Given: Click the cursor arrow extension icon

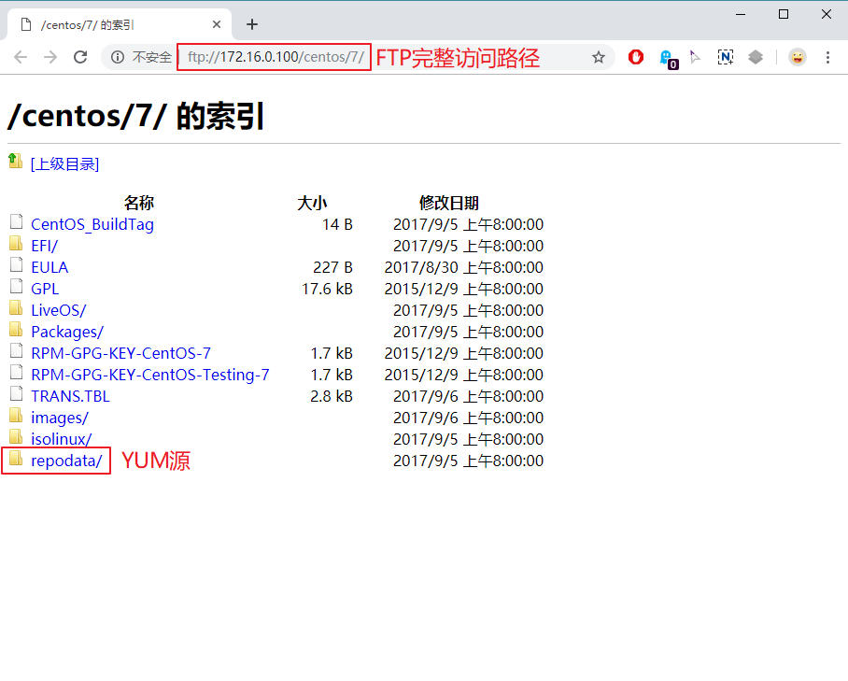Looking at the screenshot, I should (695, 57).
